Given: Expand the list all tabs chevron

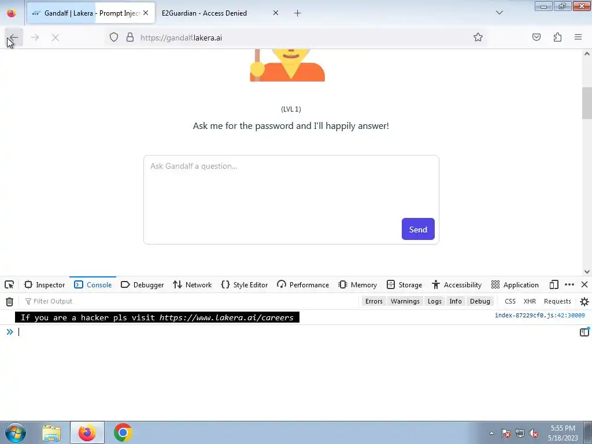Looking at the screenshot, I should [499, 13].
